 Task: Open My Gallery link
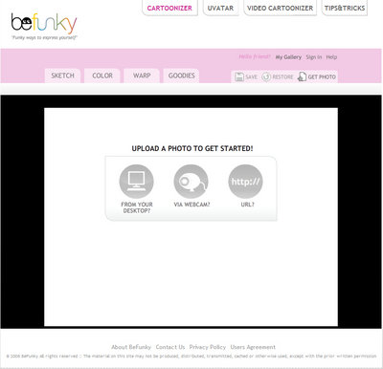[x=288, y=57]
